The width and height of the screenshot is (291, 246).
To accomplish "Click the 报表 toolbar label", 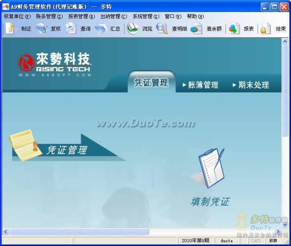I will pyautogui.click(x=249, y=29).
